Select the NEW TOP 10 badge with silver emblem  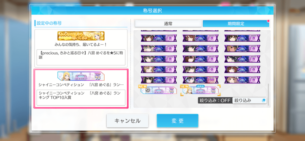coord(159,90)
